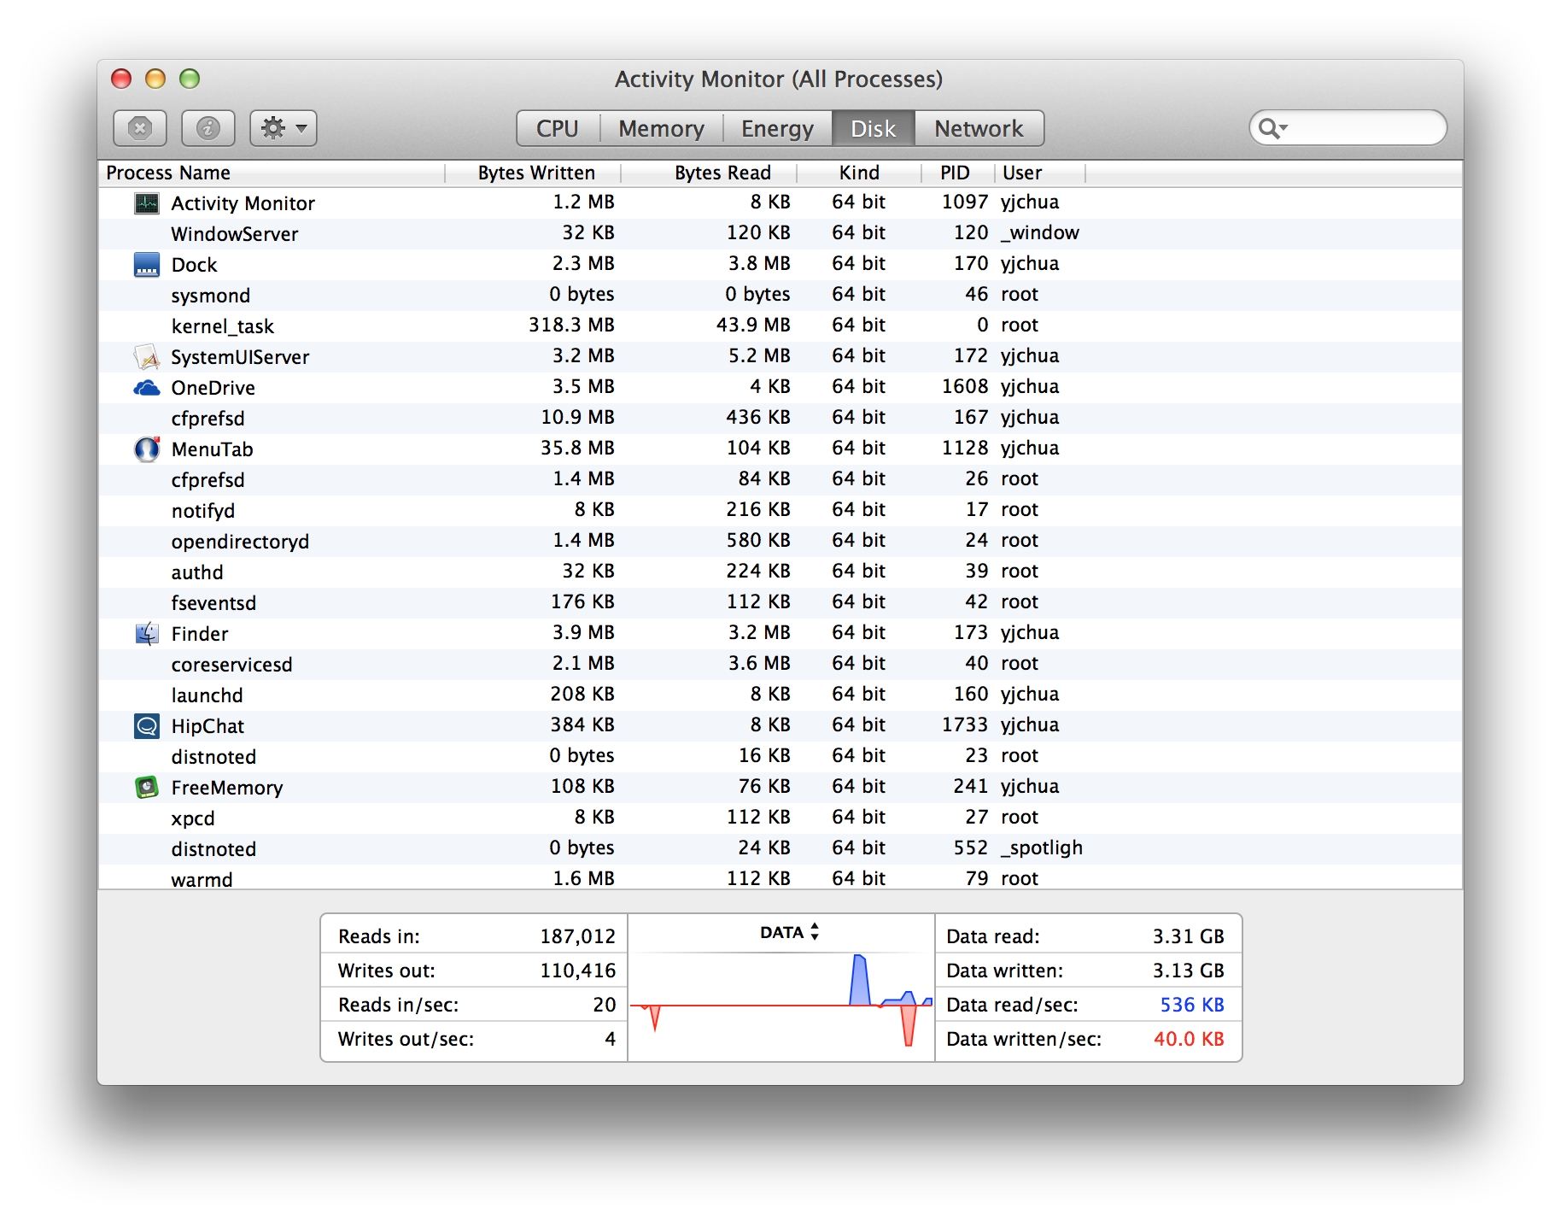Select the launchd process row
Viewport: 1561px width, 1220px height.
click(x=780, y=695)
